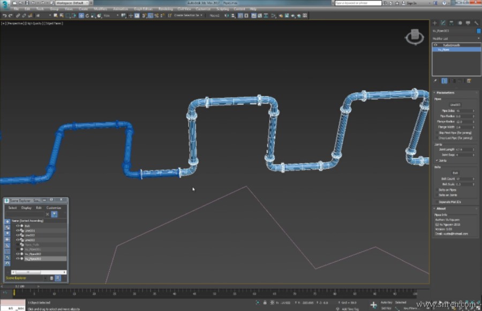482x311 pixels.
Task: Open the Display panel tab
Action: [468, 23]
